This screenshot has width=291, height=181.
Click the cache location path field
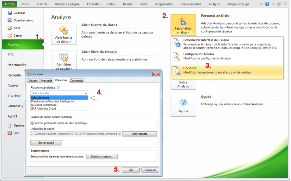coord(75,134)
